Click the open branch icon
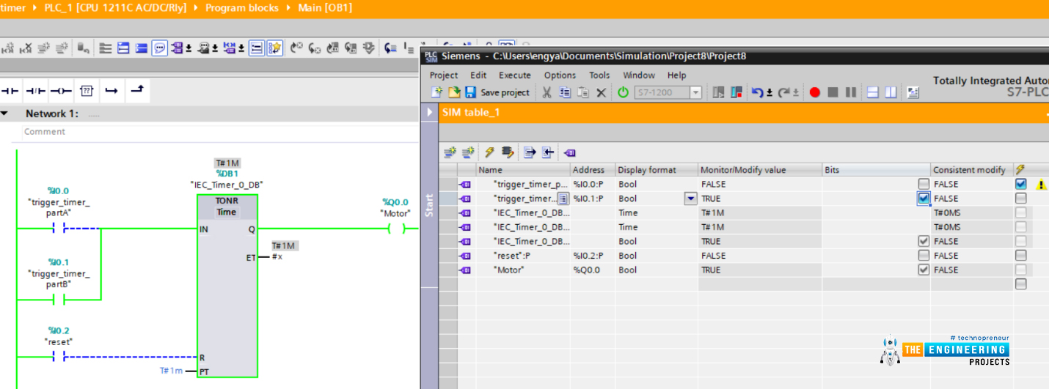The image size is (1049, 389). [112, 91]
